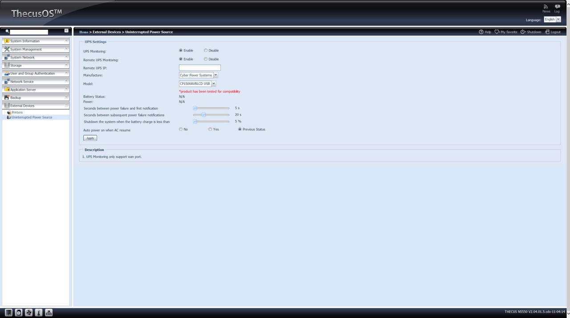
Task: Open temperature thermometer icon in bottom bar
Action: [39, 313]
